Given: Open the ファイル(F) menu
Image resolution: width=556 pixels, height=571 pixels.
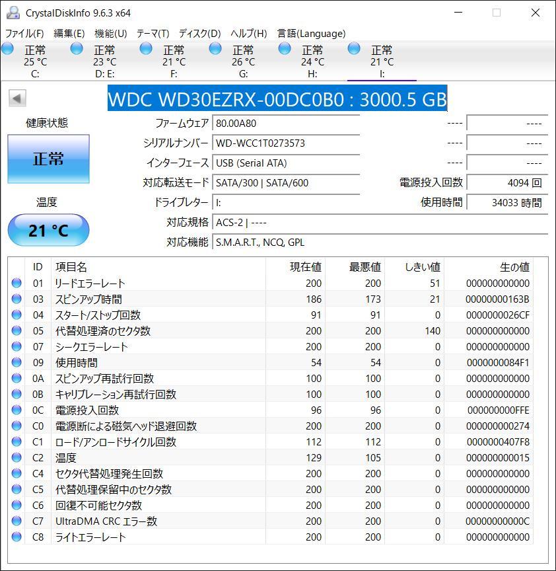Looking at the screenshot, I should [24, 34].
